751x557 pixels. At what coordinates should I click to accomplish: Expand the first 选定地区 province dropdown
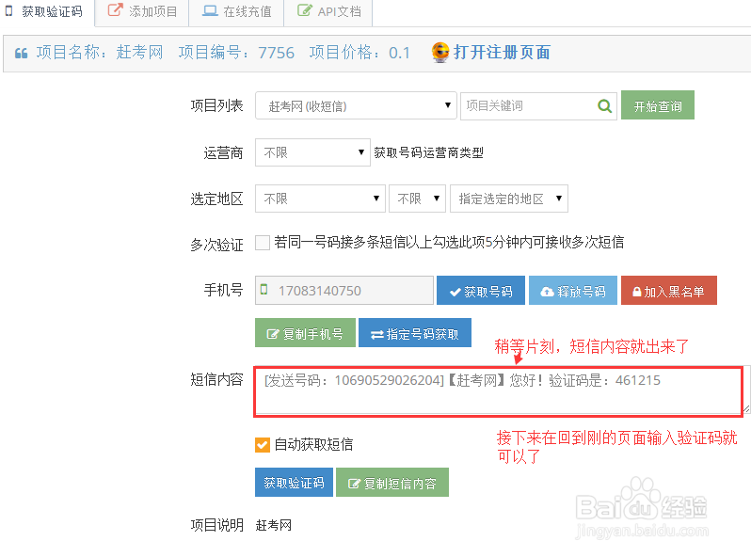[x=320, y=199]
